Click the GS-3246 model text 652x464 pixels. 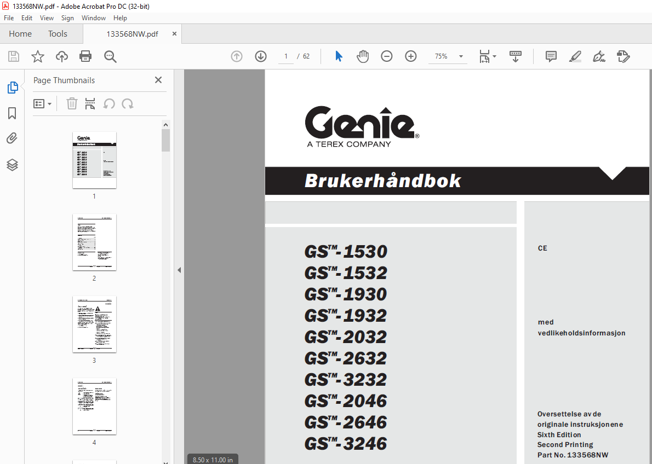[x=346, y=444]
